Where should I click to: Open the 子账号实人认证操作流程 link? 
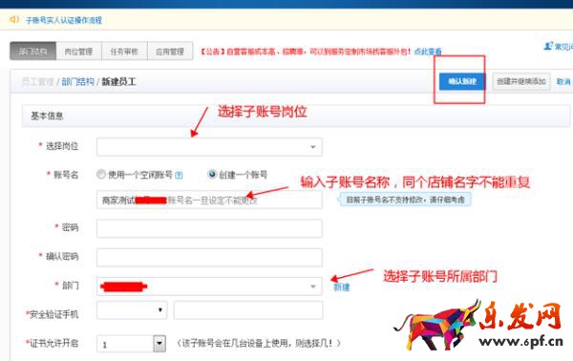pos(64,20)
